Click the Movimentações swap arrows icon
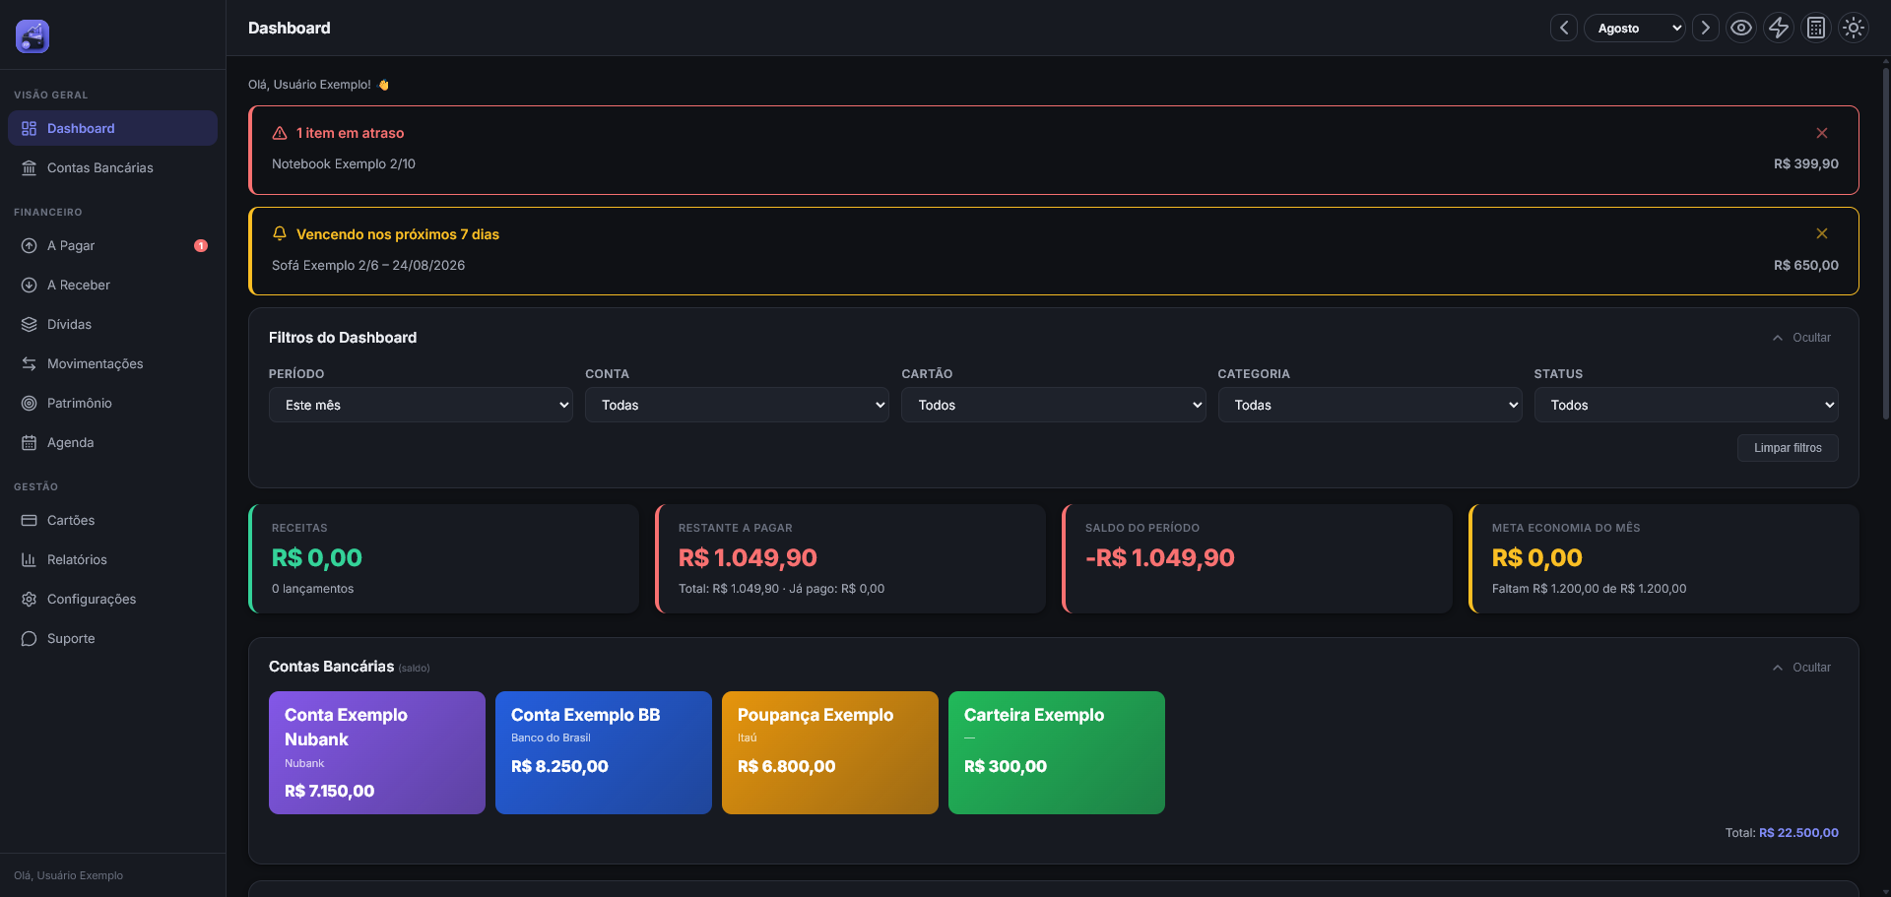 (x=30, y=363)
